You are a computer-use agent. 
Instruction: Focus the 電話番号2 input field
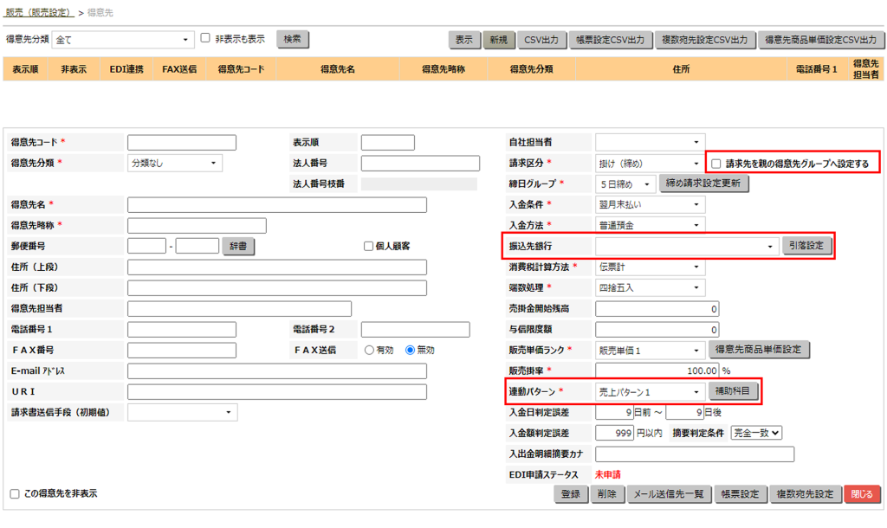(x=415, y=330)
